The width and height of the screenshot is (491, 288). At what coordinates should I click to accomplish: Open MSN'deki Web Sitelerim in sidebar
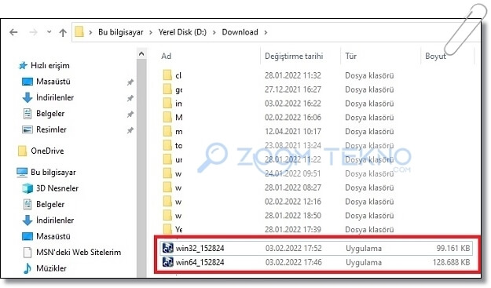pyautogui.click(x=79, y=253)
